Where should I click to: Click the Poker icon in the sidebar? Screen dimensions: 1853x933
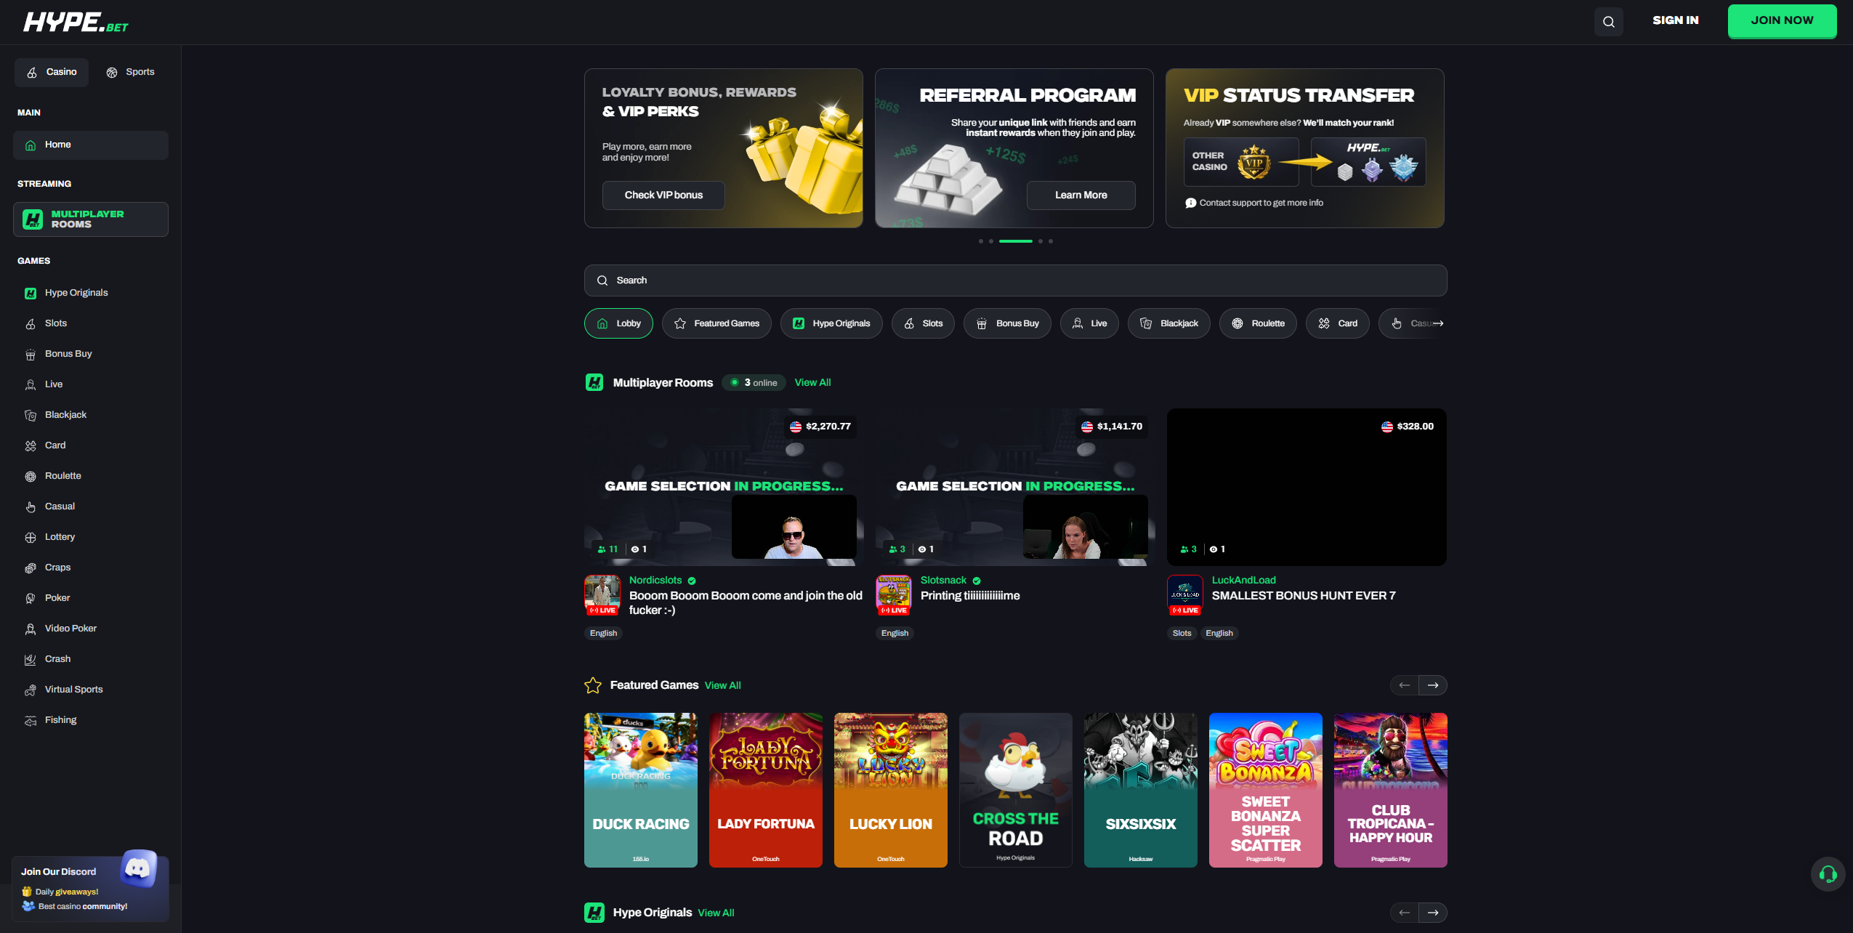click(31, 598)
